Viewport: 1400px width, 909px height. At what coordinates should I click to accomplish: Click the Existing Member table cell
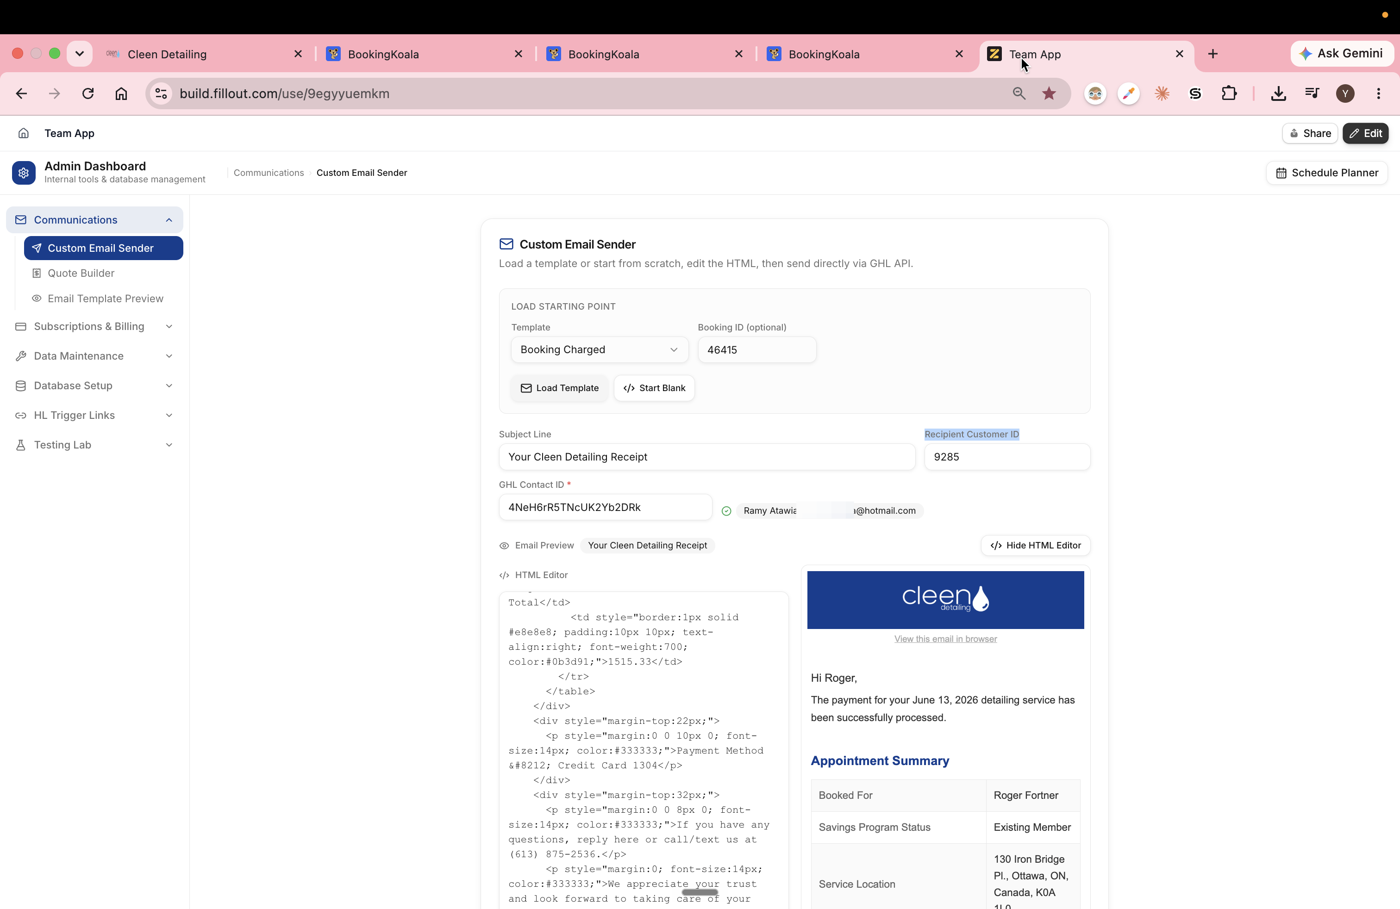1033,827
